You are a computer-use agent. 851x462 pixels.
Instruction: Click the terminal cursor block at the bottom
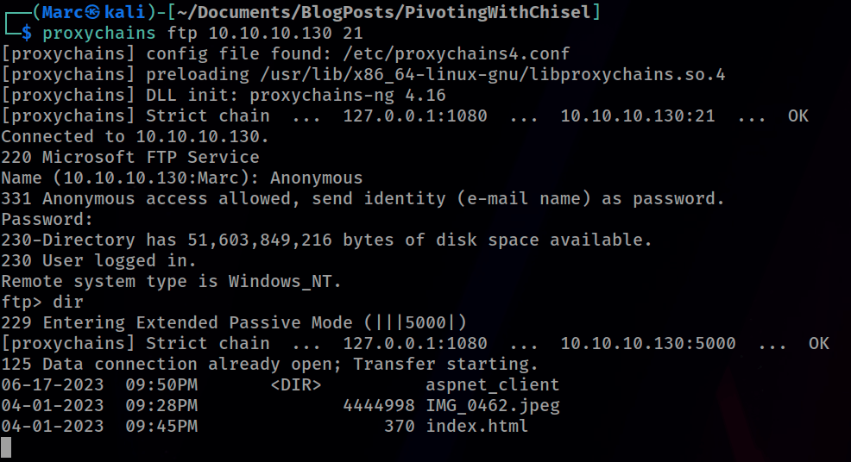point(6,446)
